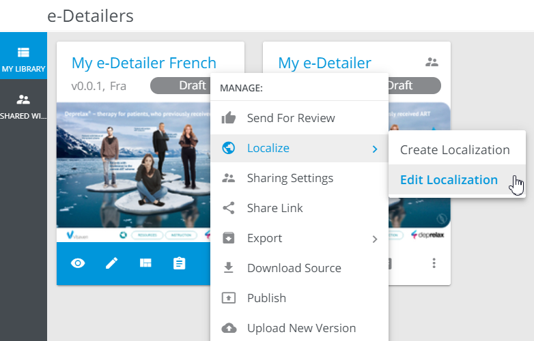Click the shared users icon on My e-Detailer
Viewport: 534px width, 341px height.
click(x=432, y=62)
